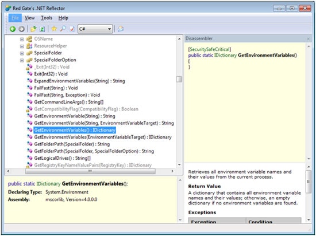
Task: Click the Exception column header in table
Action: click(217, 221)
